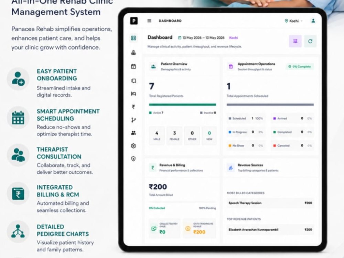Click the purple Kochi branch label
This screenshot has width=344, height=258.
(234, 38)
